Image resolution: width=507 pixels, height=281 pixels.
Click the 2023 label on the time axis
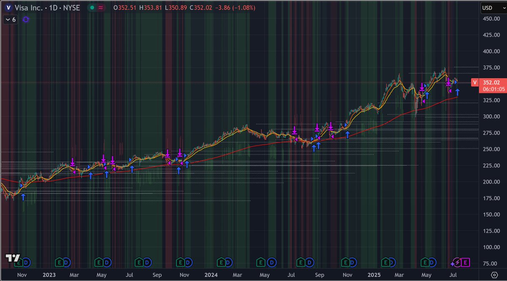point(49,275)
